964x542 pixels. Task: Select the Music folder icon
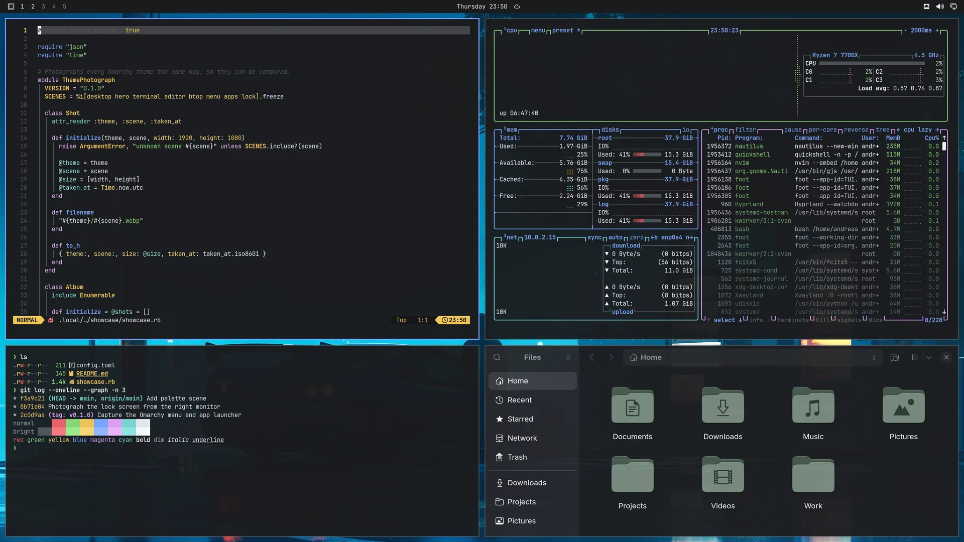coord(813,405)
